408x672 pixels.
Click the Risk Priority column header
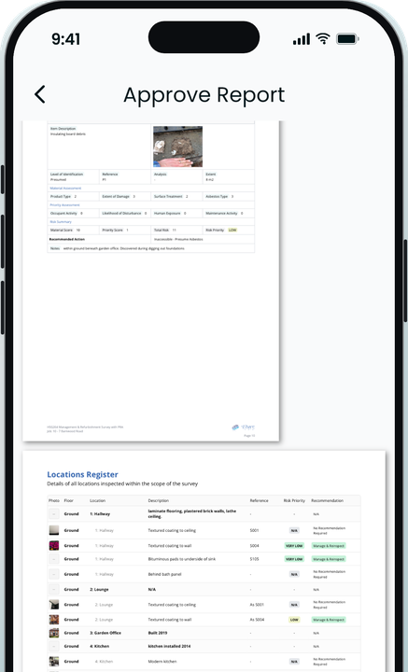click(x=294, y=500)
